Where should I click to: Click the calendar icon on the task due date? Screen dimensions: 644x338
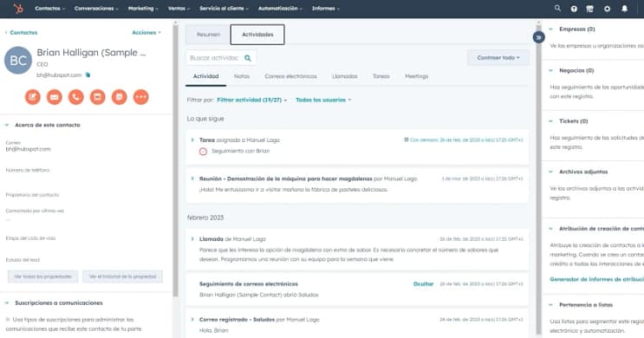pos(407,140)
